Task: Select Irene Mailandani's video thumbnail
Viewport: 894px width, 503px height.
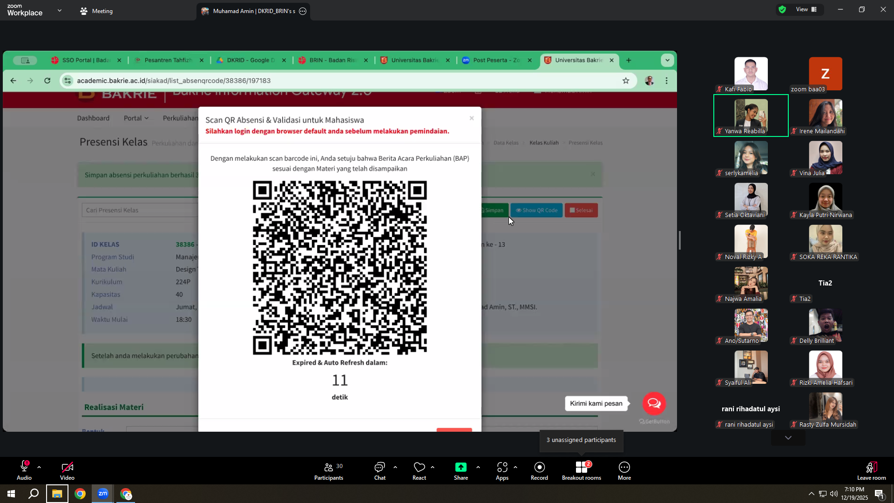Action: click(x=826, y=116)
